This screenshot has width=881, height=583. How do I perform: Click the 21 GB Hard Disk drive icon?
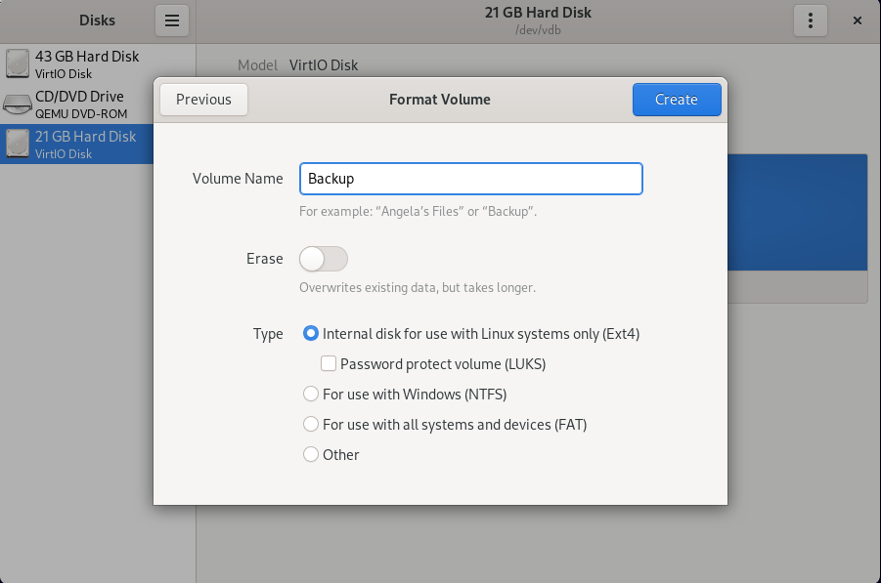pyautogui.click(x=18, y=144)
